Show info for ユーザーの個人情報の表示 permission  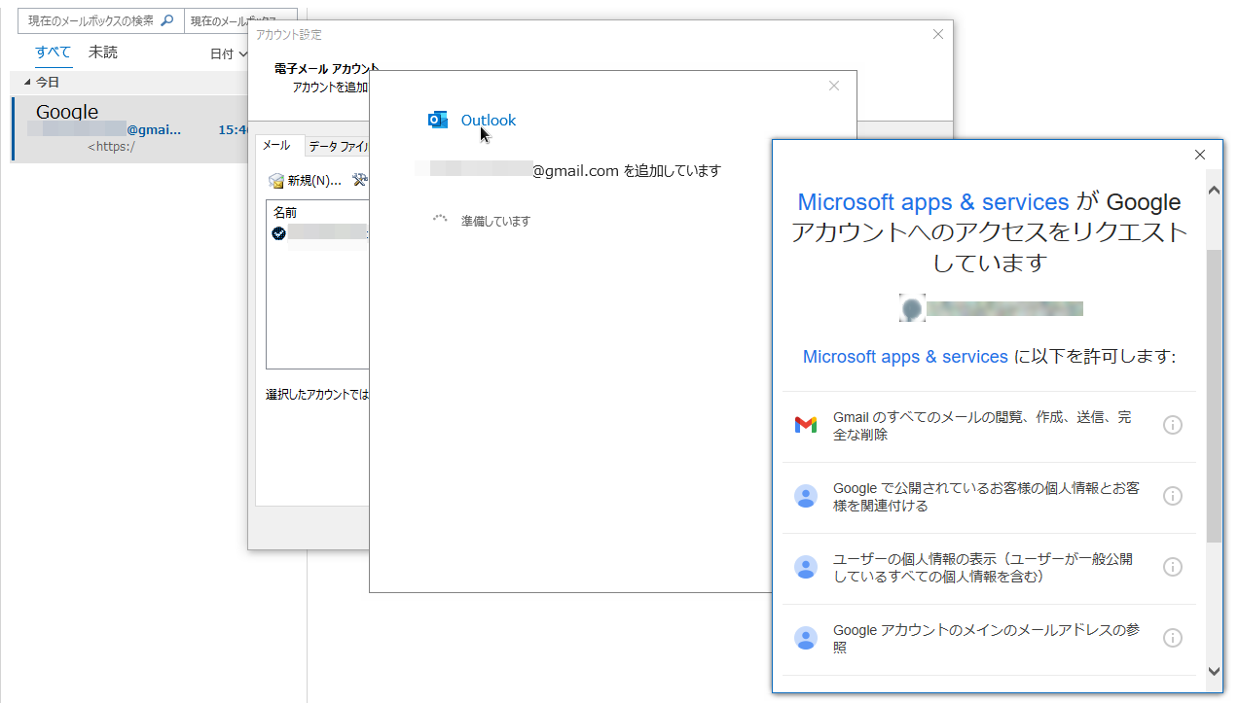(x=1173, y=567)
